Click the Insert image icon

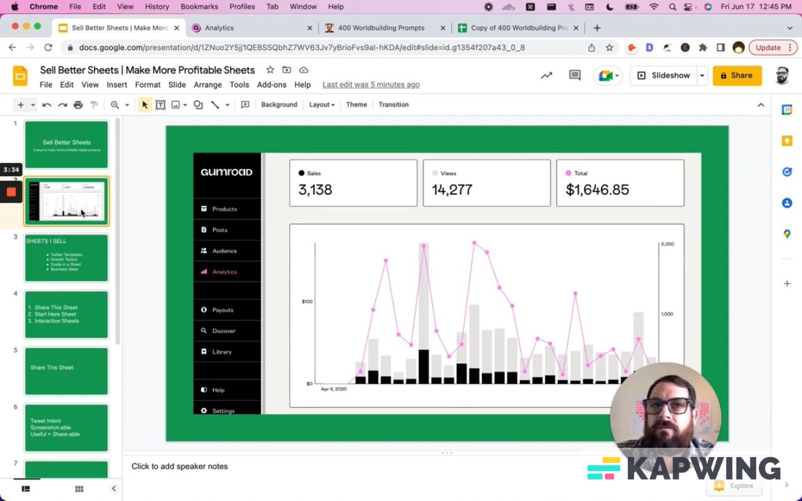(x=175, y=105)
